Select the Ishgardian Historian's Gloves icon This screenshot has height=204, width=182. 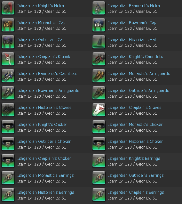[x=8, y=110]
